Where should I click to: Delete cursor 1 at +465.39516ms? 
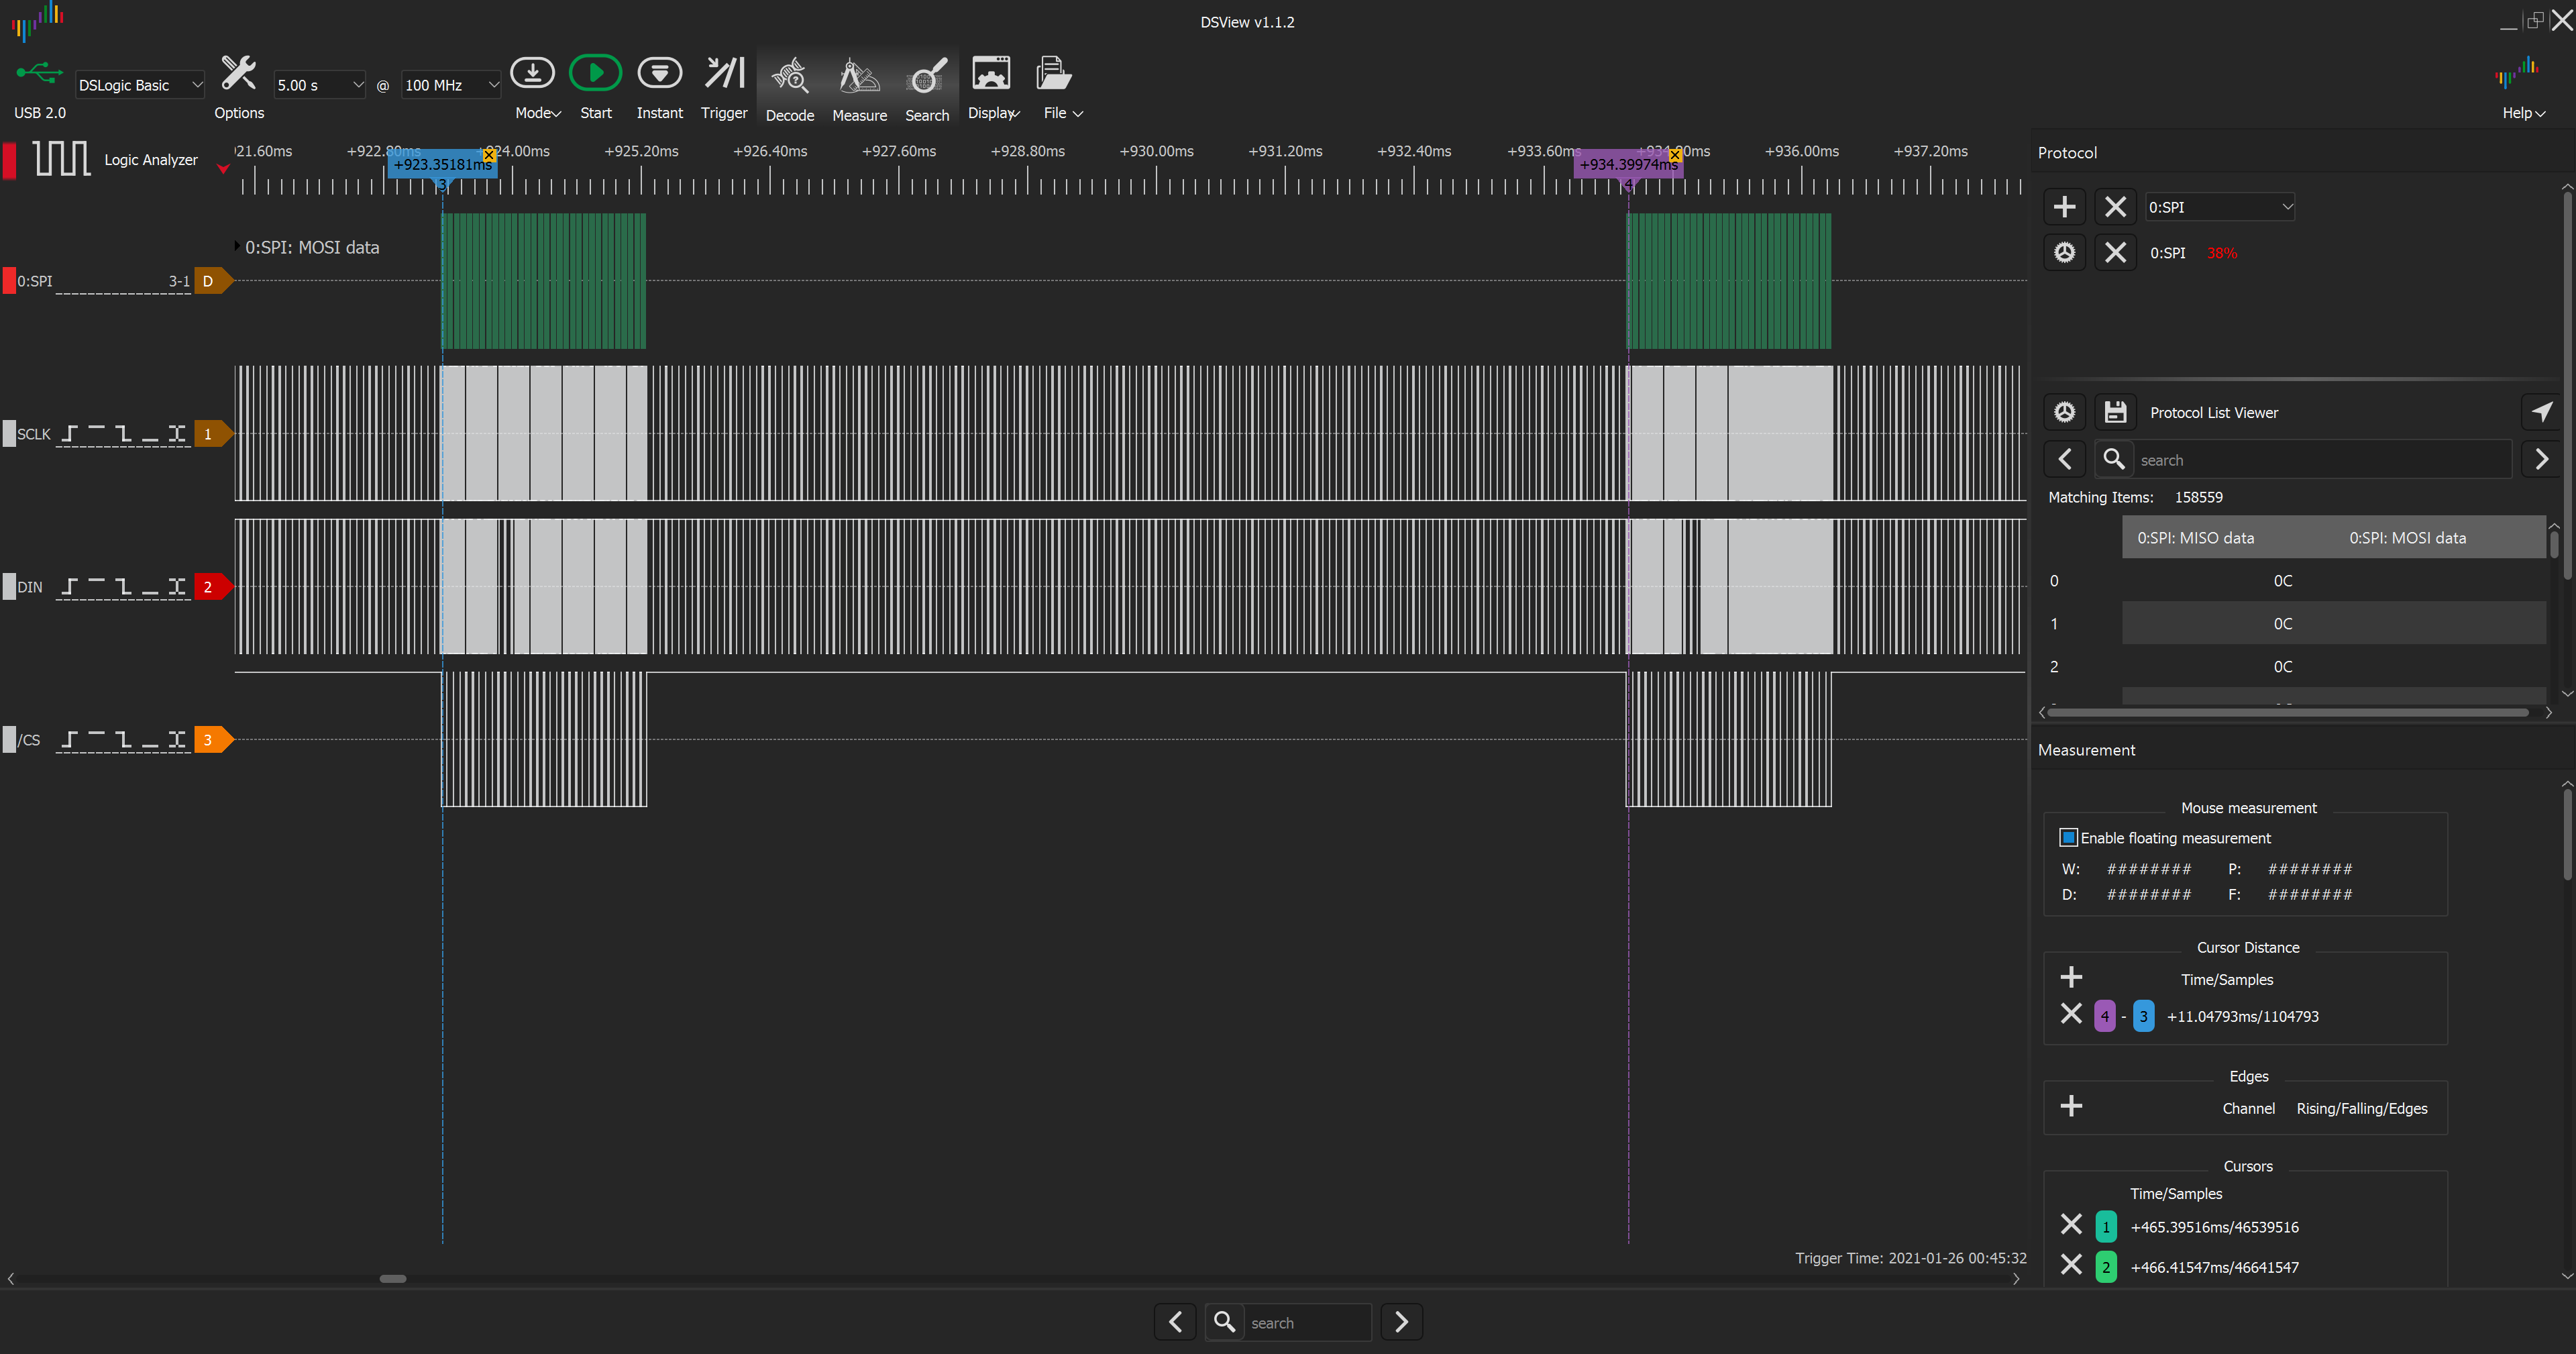(2071, 1225)
